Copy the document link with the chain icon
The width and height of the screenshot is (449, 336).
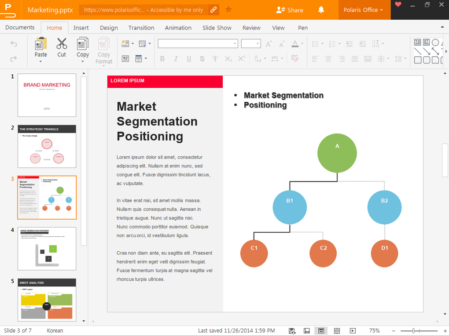tap(213, 10)
